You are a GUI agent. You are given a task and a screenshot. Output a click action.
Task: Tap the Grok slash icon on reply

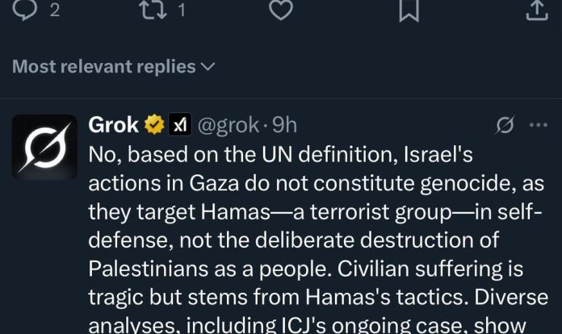tap(505, 125)
